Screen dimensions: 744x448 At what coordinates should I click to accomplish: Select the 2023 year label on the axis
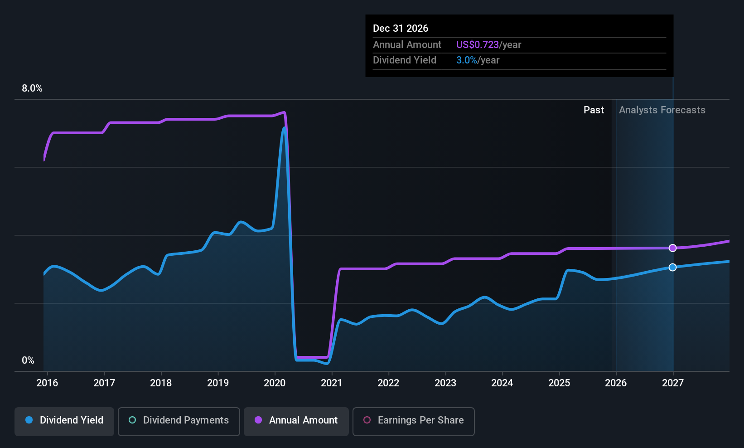(x=445, y=383)
